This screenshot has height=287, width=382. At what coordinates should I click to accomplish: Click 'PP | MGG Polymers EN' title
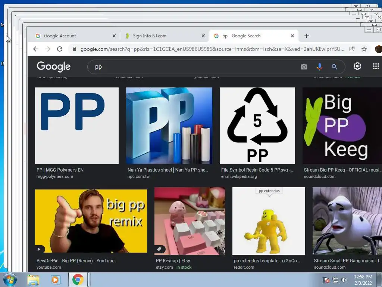(x=60, y=170)
